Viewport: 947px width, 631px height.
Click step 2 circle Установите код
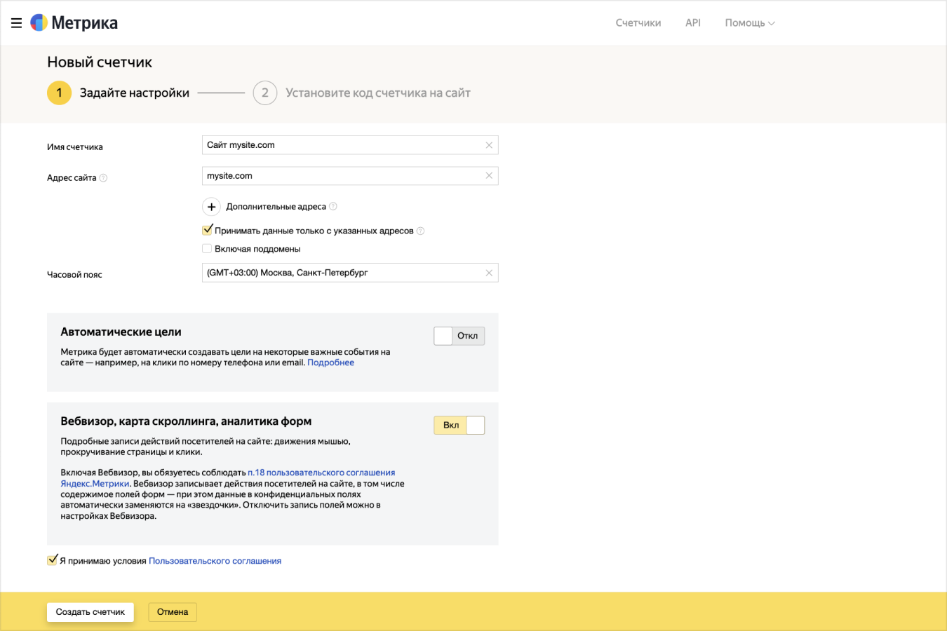click(265, 93)
